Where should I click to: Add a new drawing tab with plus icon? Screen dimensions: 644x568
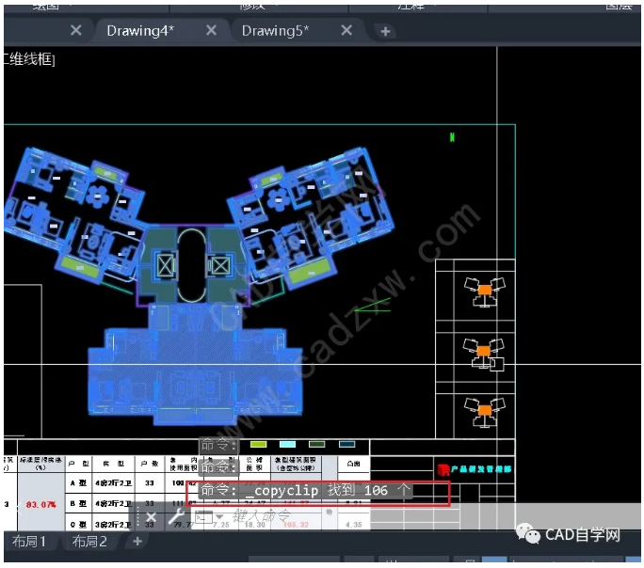tap(385, 31)
